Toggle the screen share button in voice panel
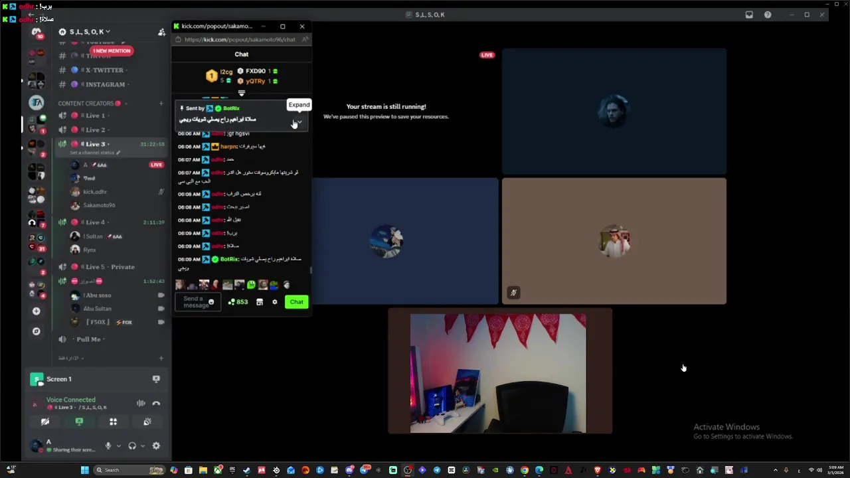Image resolution: width=850 pixels, height=478 pixels. point(79,422)
